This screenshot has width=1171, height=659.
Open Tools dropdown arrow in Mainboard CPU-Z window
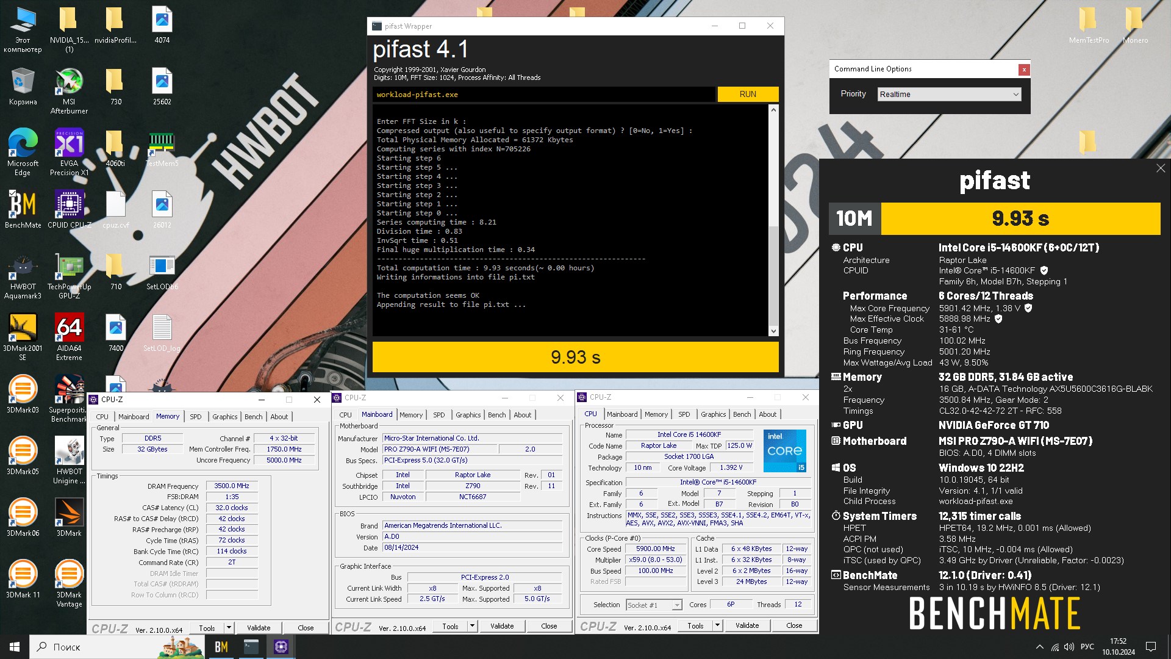(472, 626)
